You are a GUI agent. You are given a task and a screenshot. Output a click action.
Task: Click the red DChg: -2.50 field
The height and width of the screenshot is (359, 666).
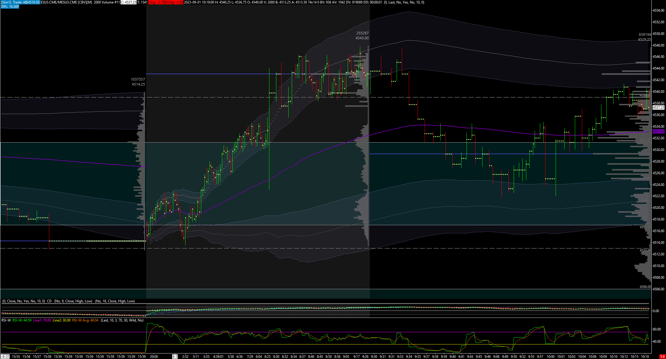(174, 2)
